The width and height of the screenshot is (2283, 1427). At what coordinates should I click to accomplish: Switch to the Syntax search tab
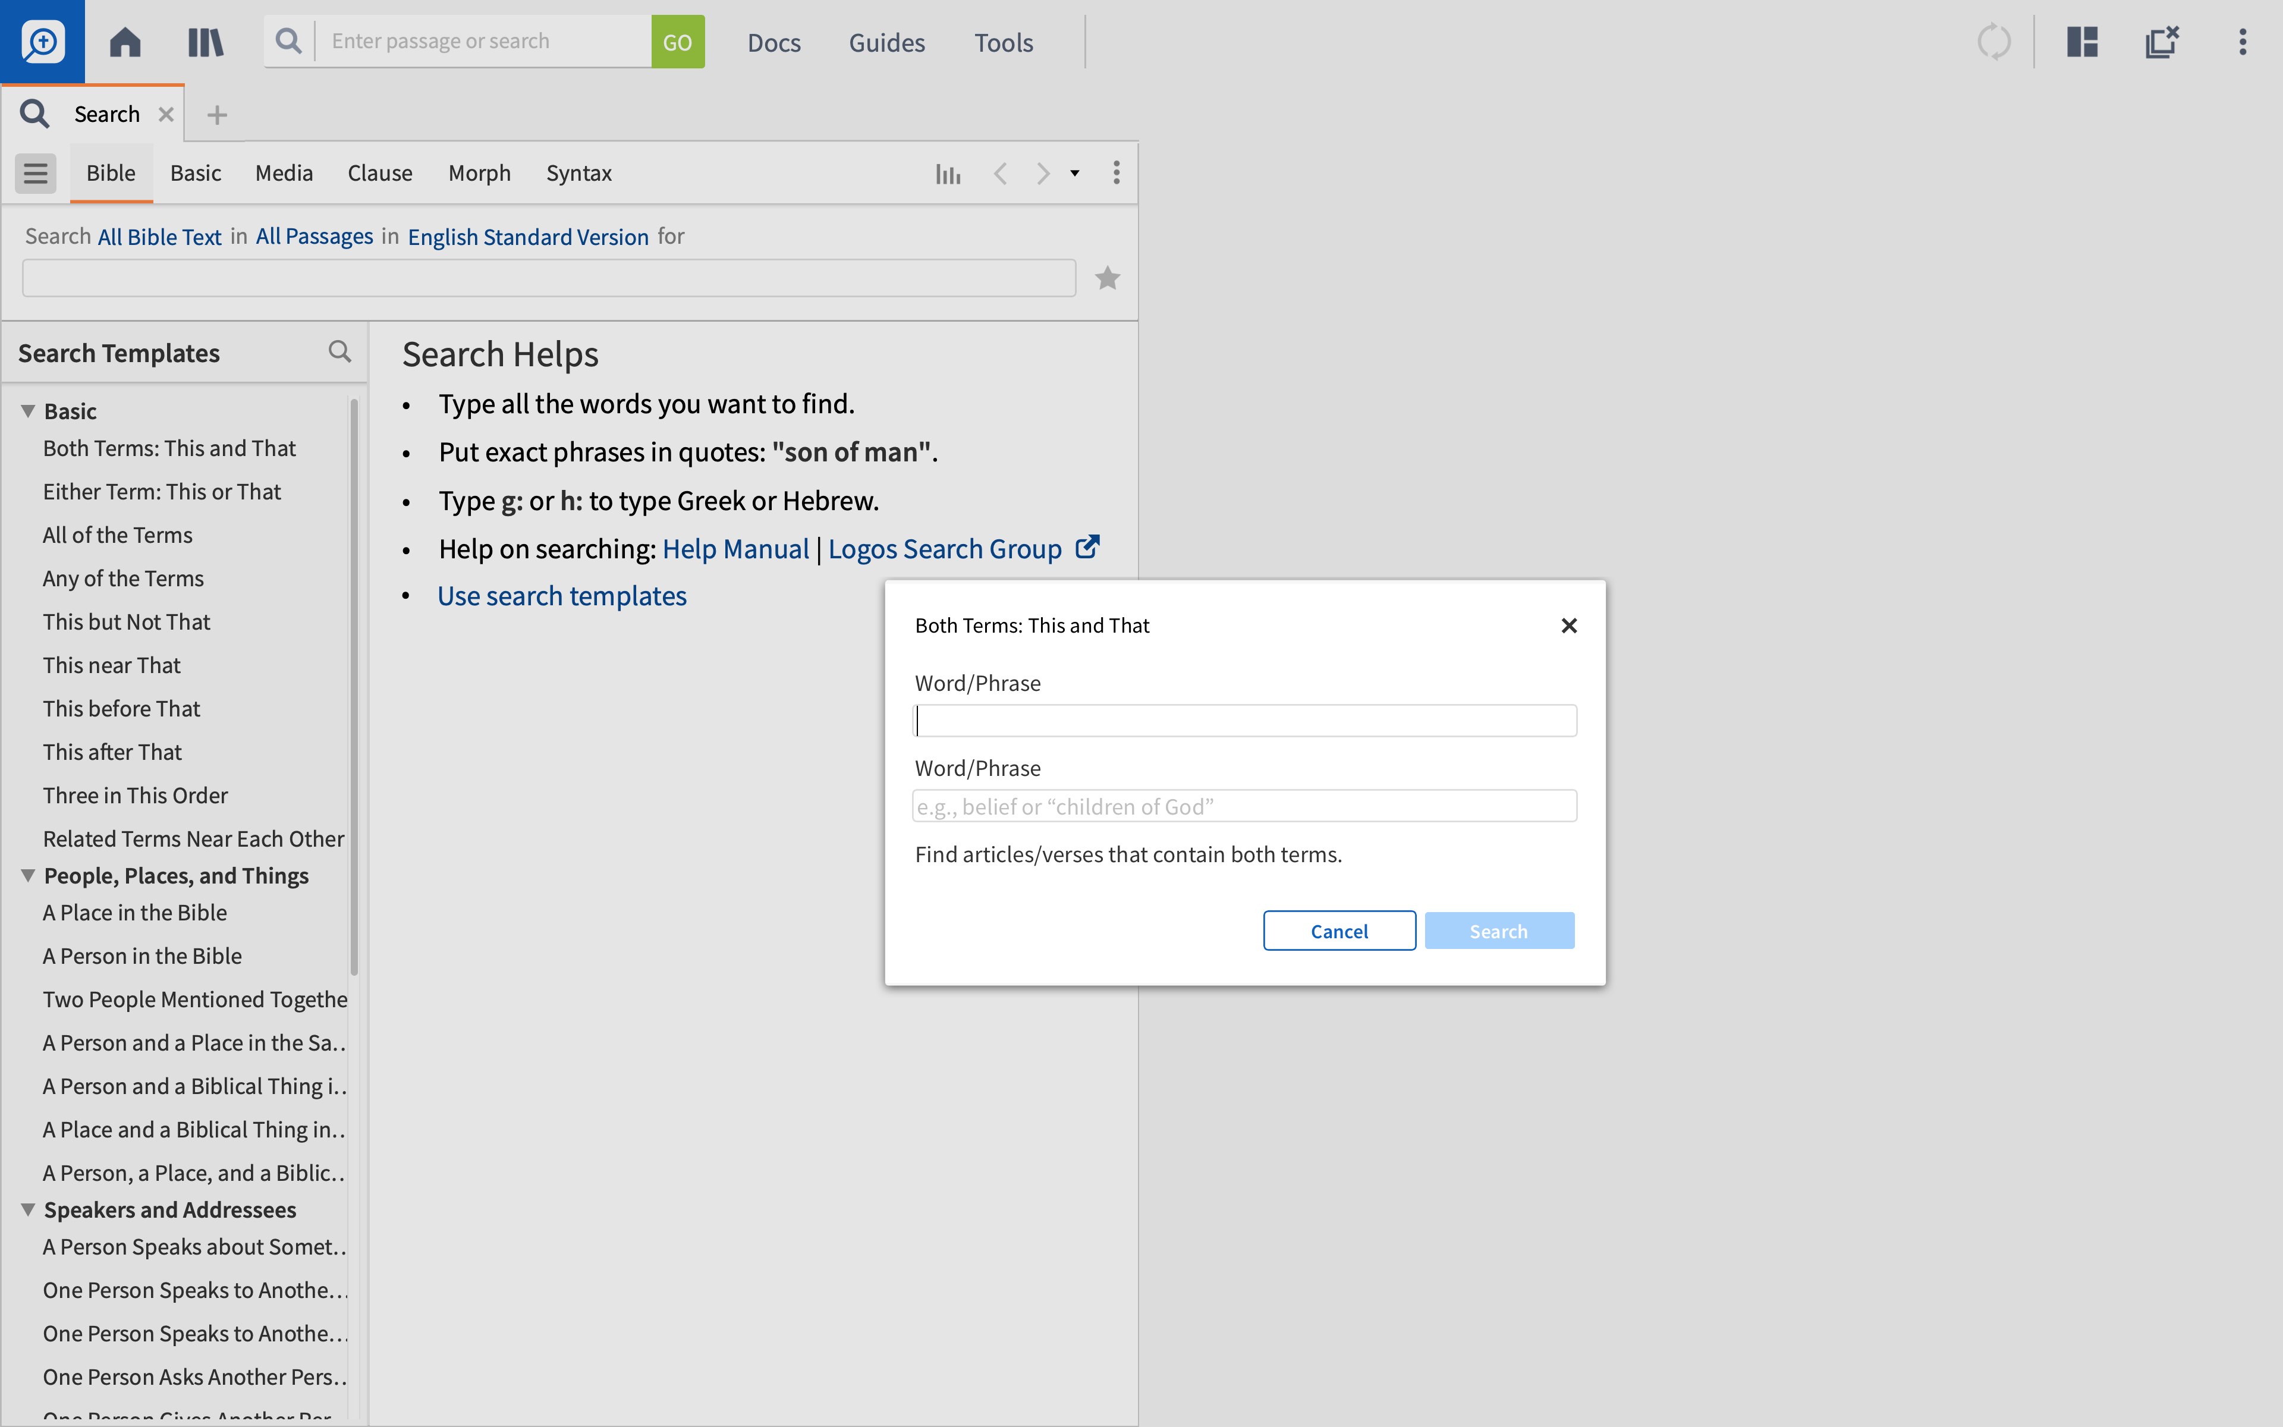pos(579,174)
